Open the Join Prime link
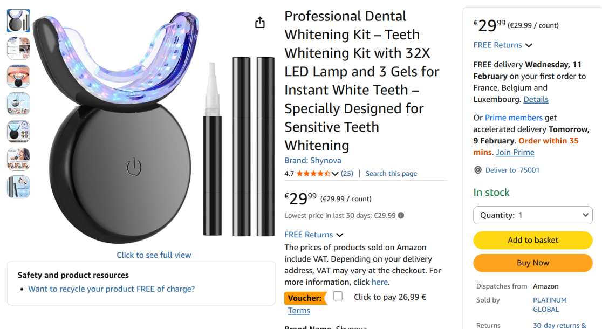 tap(515, 153)
